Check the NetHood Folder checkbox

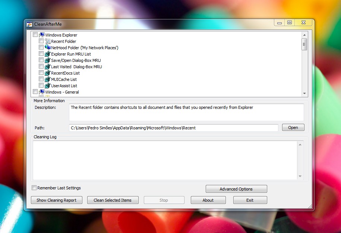tap(41, 47)
